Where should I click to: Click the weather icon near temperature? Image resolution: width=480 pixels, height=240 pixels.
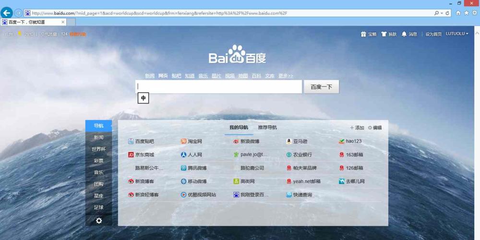point(20,34)
